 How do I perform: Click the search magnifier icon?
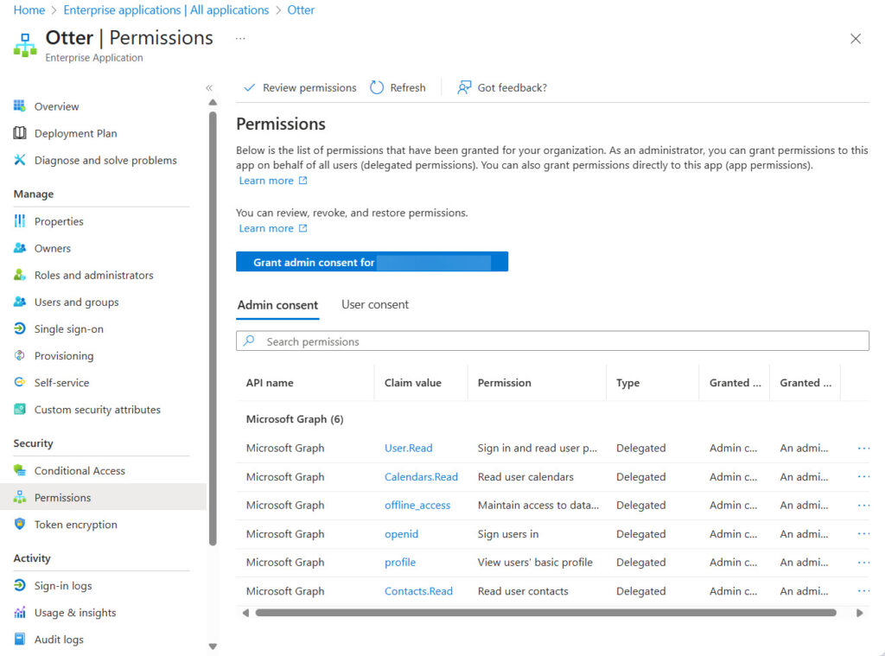(x=249, y=341)
